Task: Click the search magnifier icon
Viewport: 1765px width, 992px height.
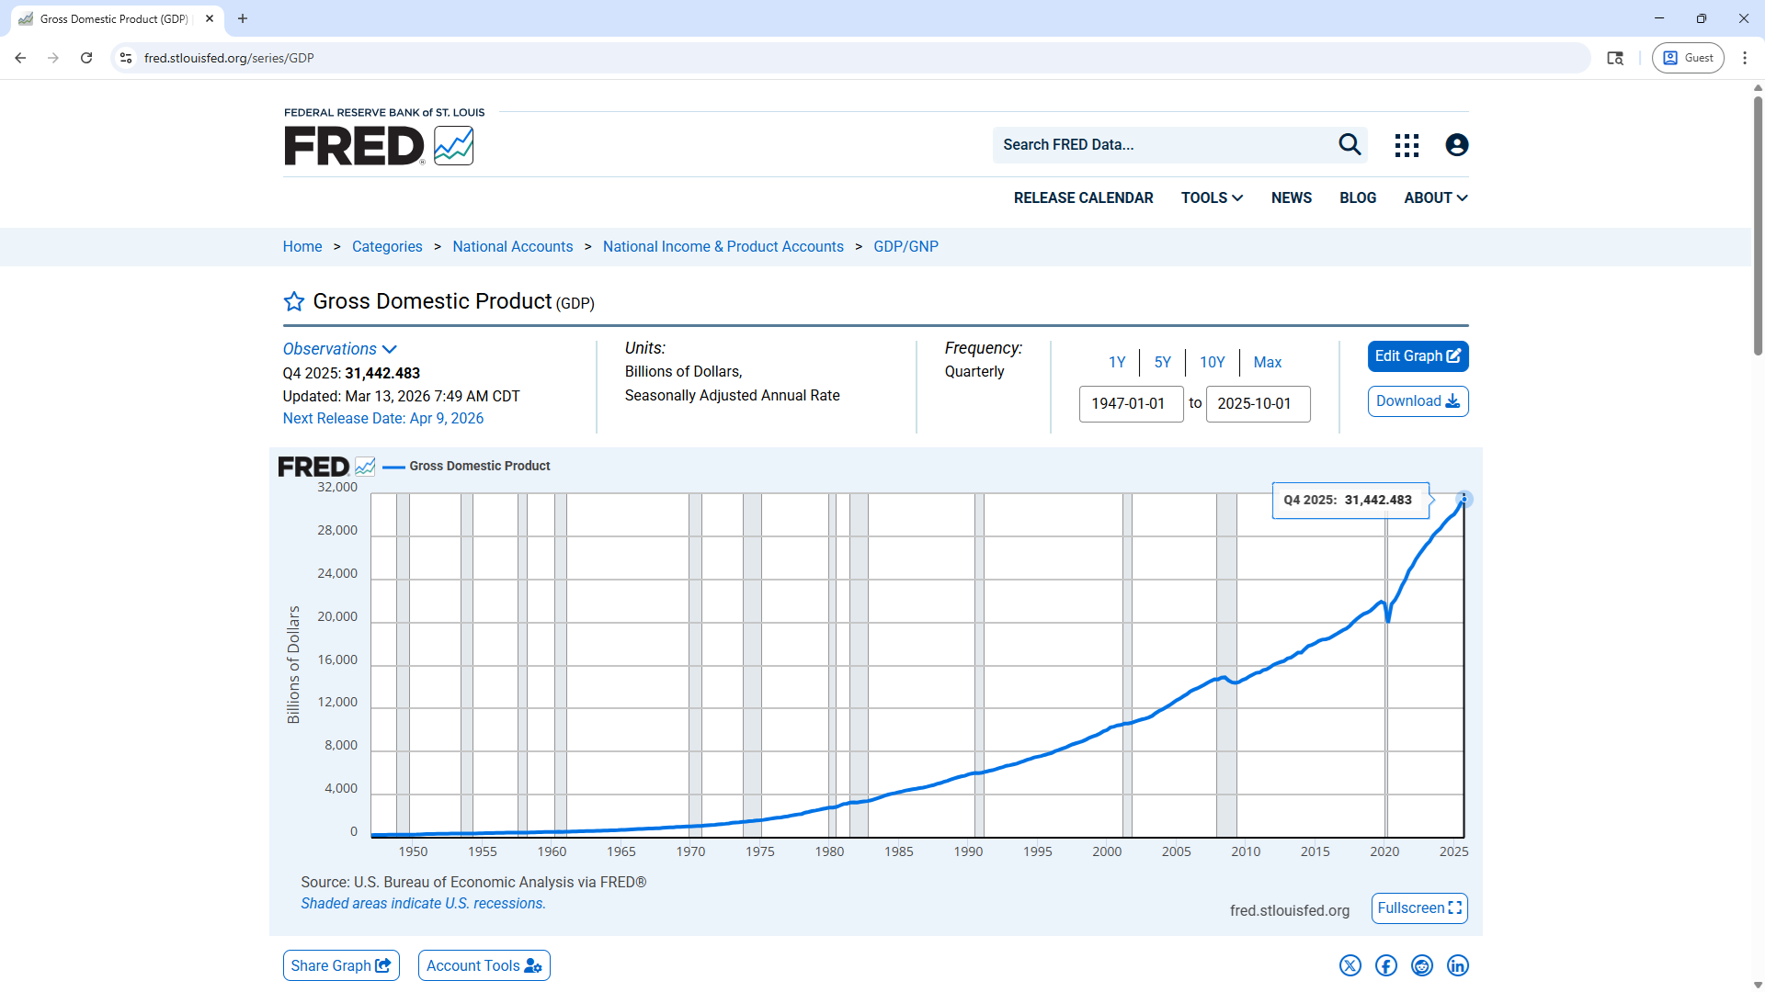Action: point(1349,145)
